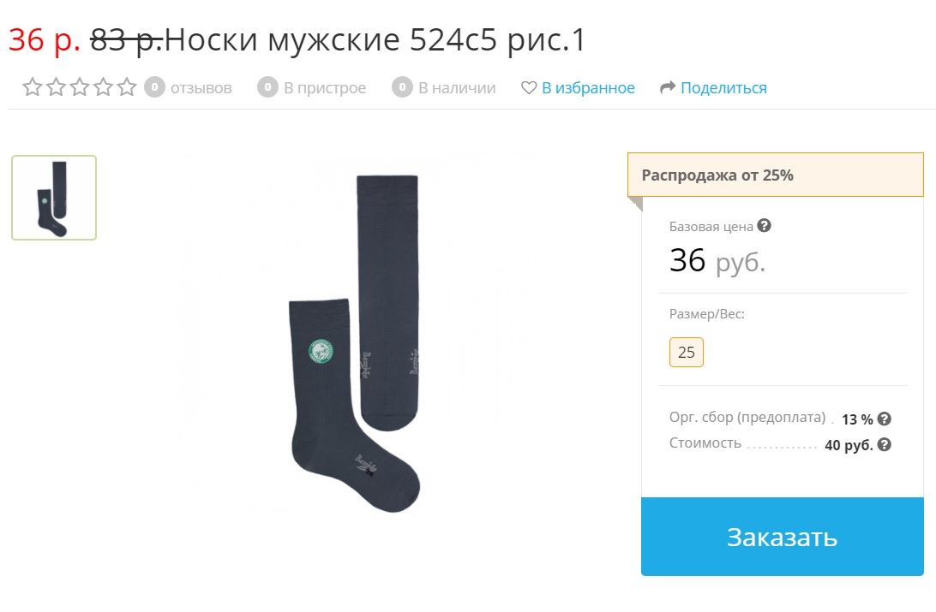
Task: Click the heart icon for favorites
Action: pos(529,87)
